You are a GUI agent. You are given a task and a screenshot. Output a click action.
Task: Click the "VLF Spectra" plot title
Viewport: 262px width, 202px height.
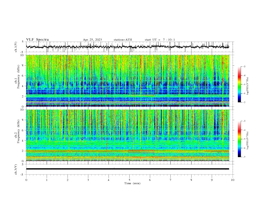[37, 40]
